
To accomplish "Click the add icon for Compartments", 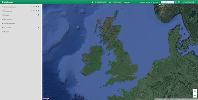I will [32, 7].
